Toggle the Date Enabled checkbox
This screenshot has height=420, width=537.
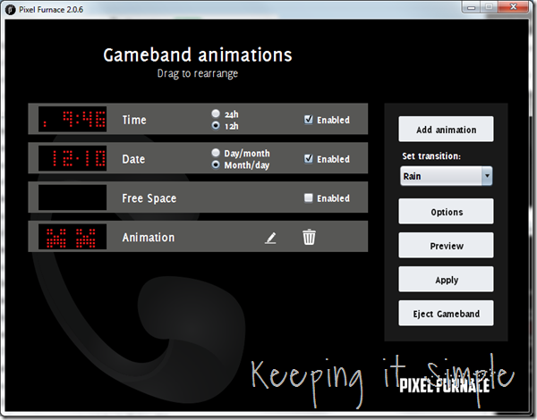308,159
